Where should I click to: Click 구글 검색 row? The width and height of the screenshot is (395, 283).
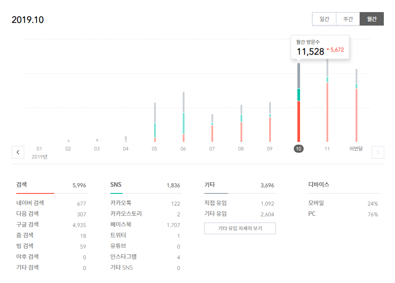point(51,225)
